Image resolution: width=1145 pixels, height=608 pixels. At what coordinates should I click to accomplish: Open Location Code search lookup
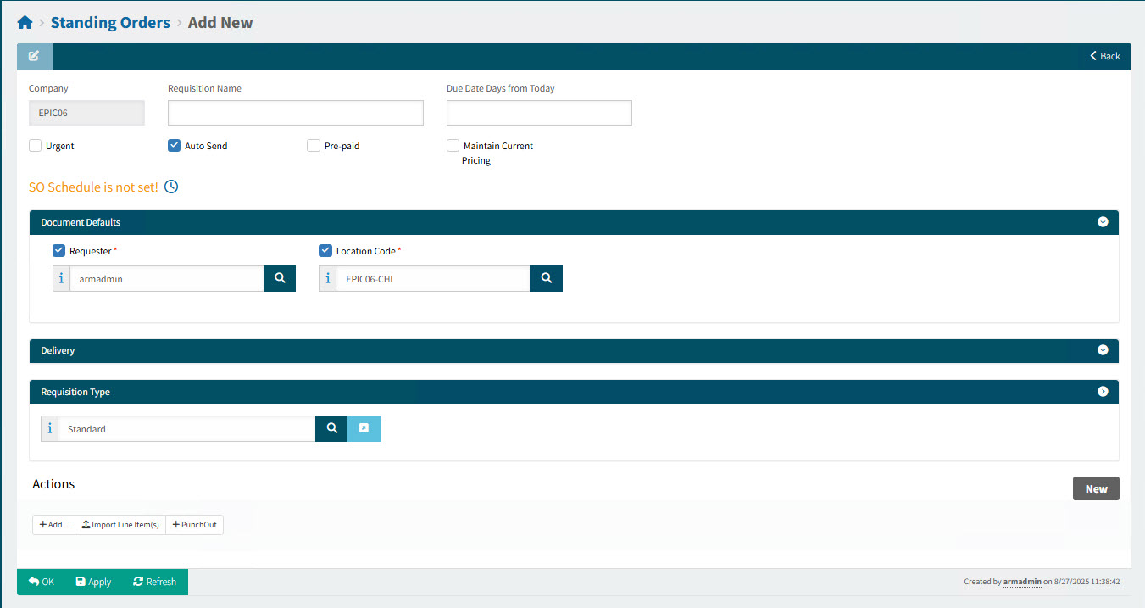pyautogui.click(x=546, y=278)
